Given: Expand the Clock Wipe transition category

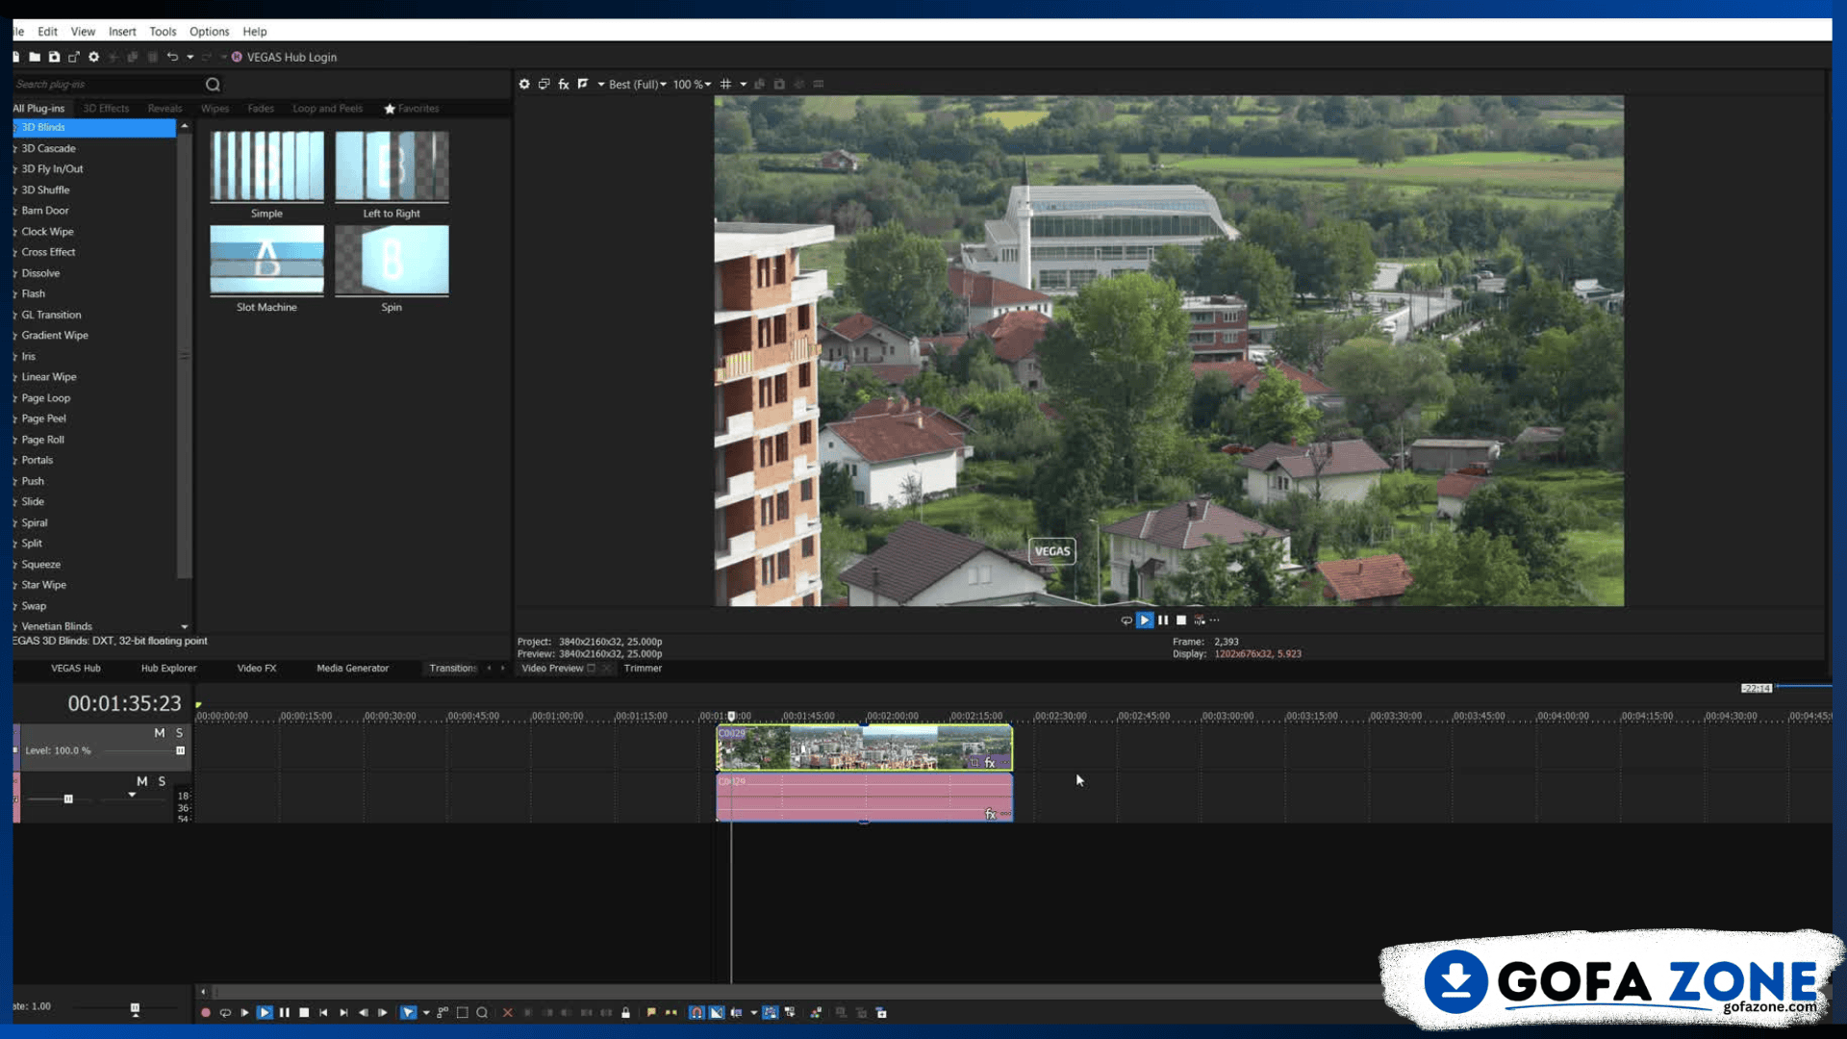Looking at the screenshot, I should pyautogui.click(x=47, y=232).
